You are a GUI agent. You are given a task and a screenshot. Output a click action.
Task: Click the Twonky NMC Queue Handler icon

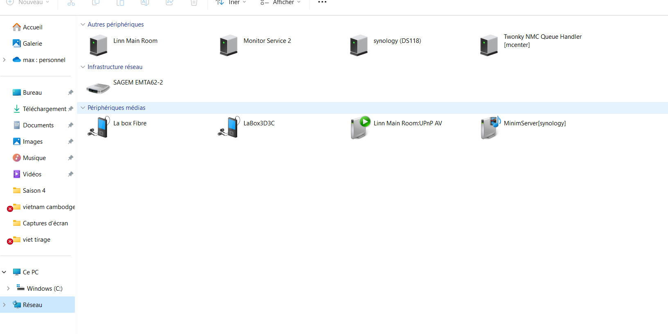pyautogui.click(x=489, y=45)
